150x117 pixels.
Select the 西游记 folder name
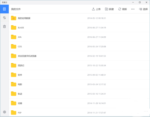21,65
